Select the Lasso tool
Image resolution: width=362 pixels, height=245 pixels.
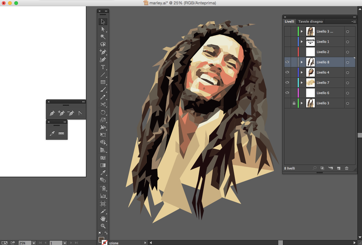103,44
